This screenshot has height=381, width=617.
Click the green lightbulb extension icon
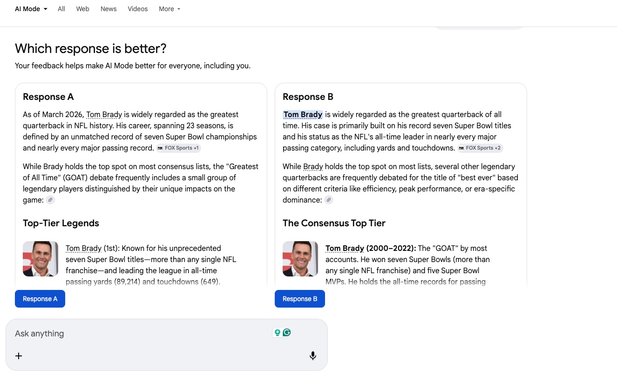278,333
